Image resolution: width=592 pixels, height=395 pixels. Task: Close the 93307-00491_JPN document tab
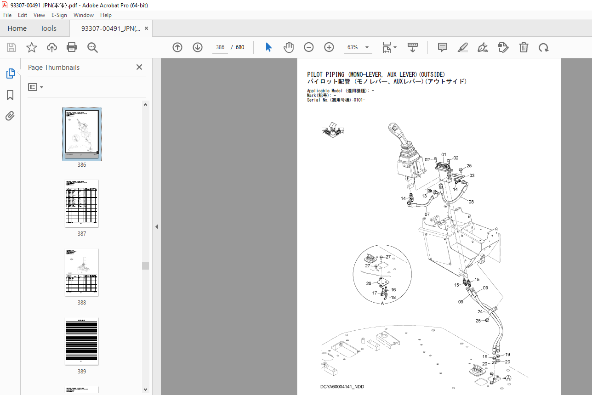click(x=147, y=28)
